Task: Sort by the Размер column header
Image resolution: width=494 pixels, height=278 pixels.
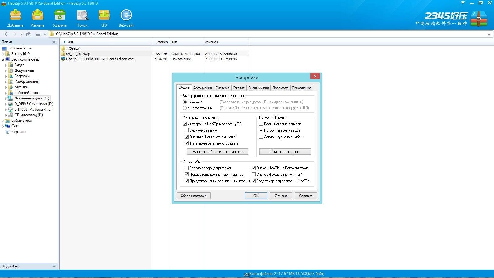Action: coord(161,42)
